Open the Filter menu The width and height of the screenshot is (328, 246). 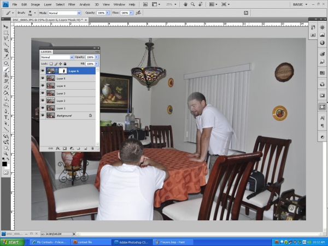[x=72, y=4]
